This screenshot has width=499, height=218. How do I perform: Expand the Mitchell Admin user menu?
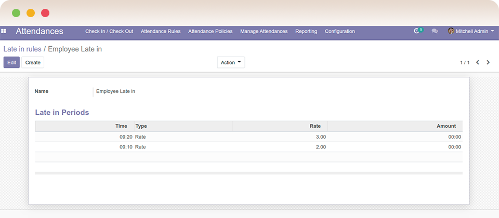click(x=471, y=31)
